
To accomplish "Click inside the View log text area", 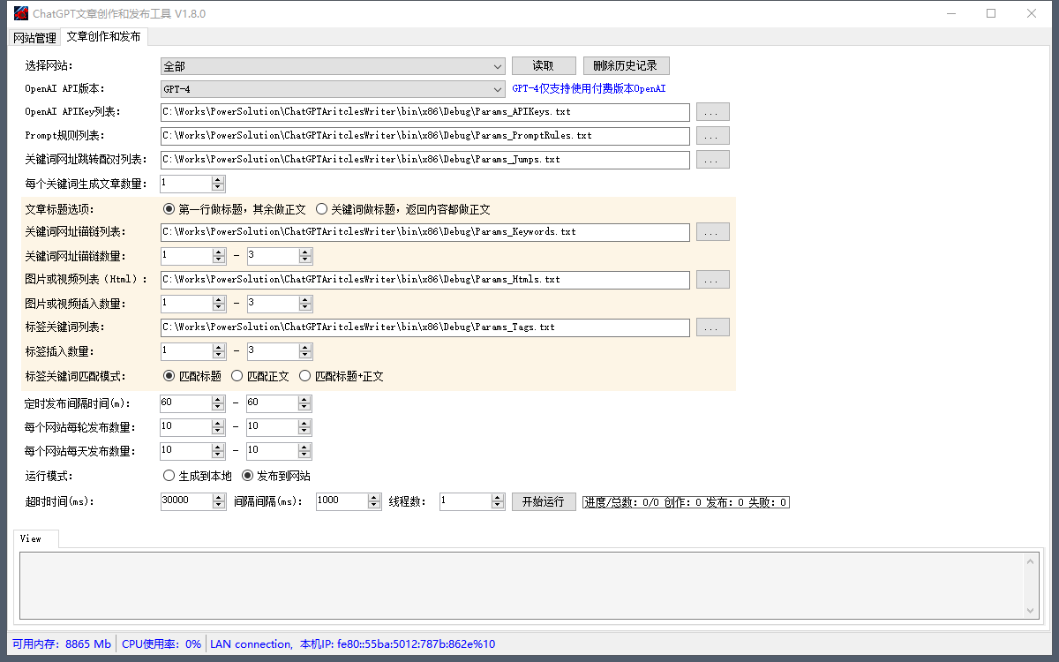I will click(x=522, y=586).
